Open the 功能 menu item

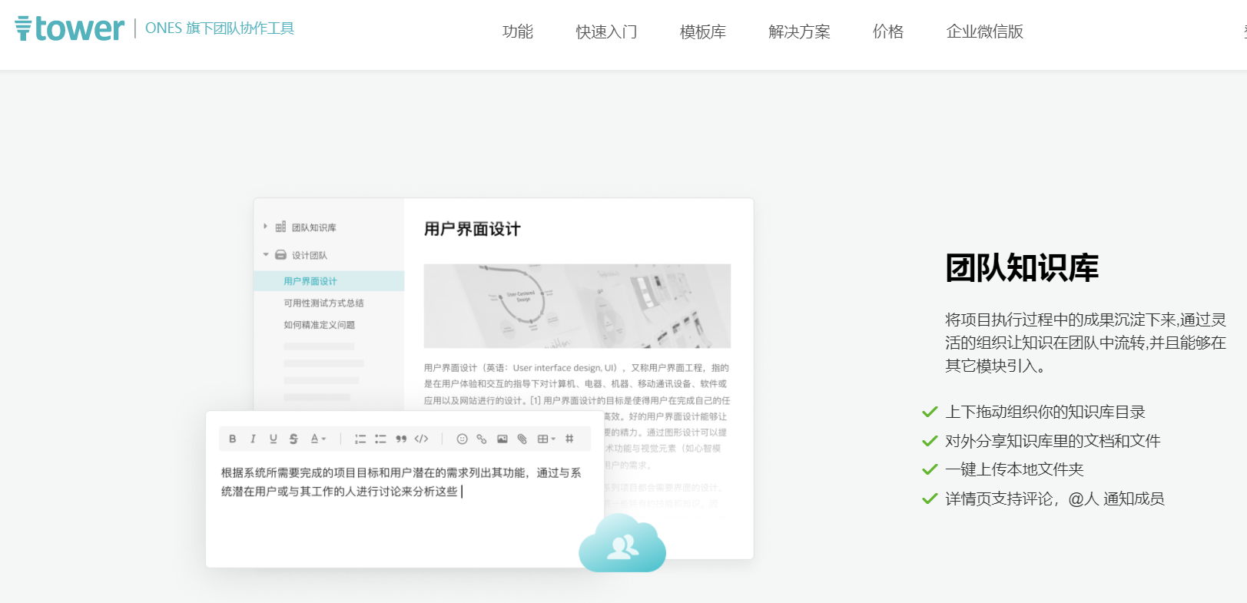pyautogui.click(x=518, y=31)
